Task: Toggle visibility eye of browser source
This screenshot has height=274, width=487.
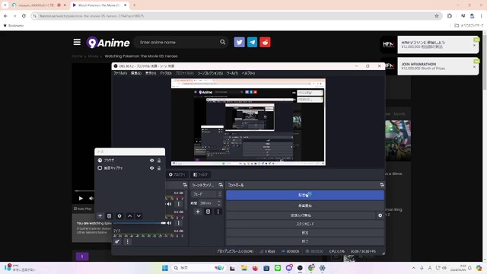Action: [x=151, y=161]
